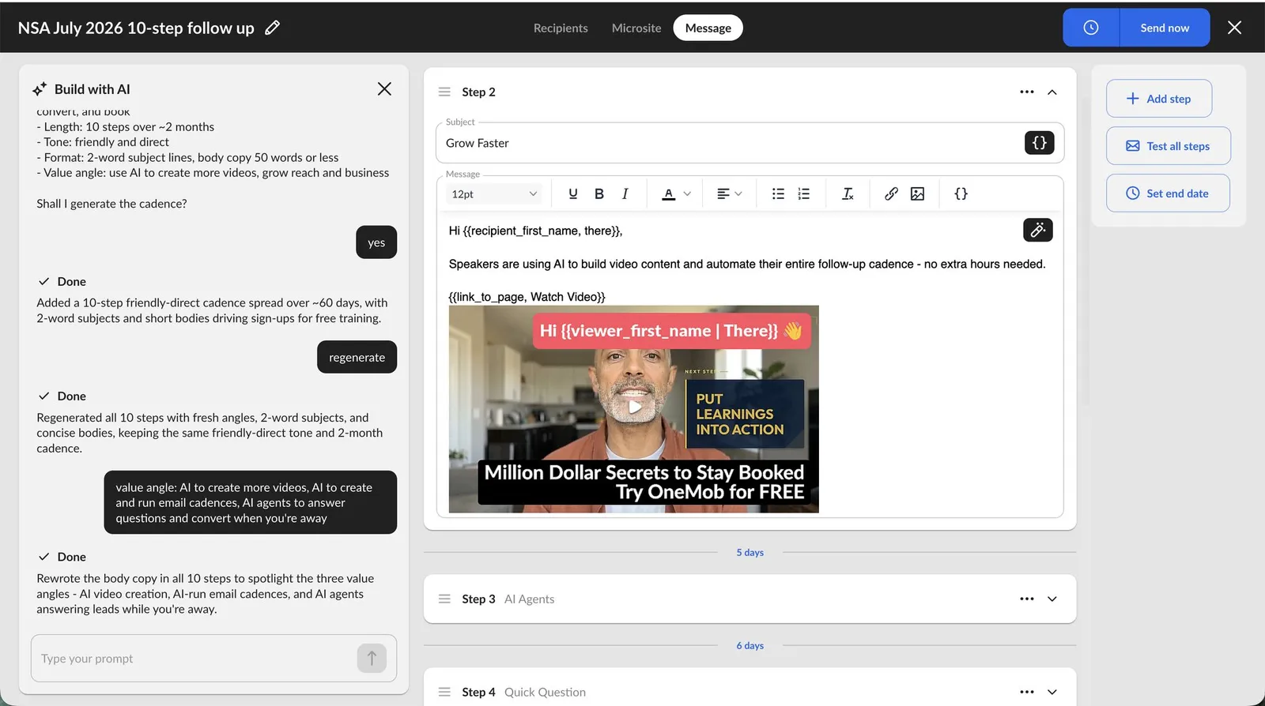Screen dimensions: 1265x706
Task: Edit the campaign name with pencil icon
Action: pyautogui.click(x=272, y=28)
